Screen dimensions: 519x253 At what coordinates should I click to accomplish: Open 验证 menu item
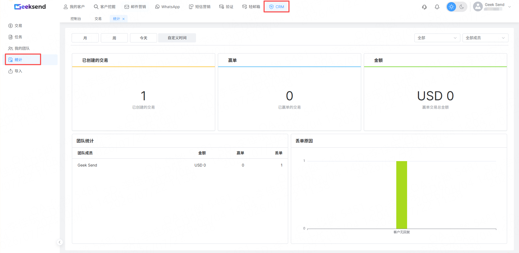(x=226, y=7)
